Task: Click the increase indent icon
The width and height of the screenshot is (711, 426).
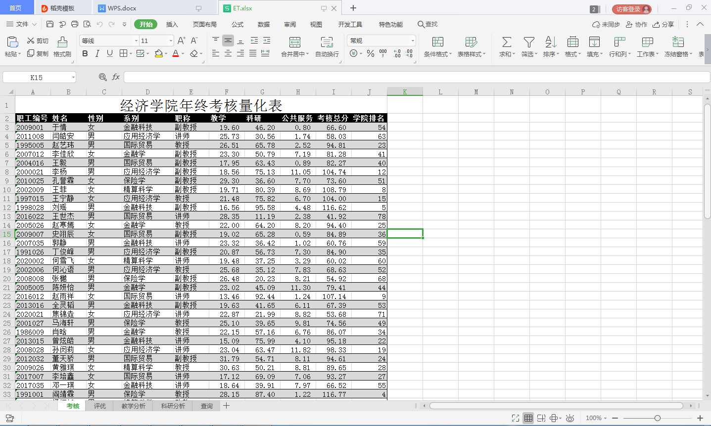Action: (x=267, y=41)
